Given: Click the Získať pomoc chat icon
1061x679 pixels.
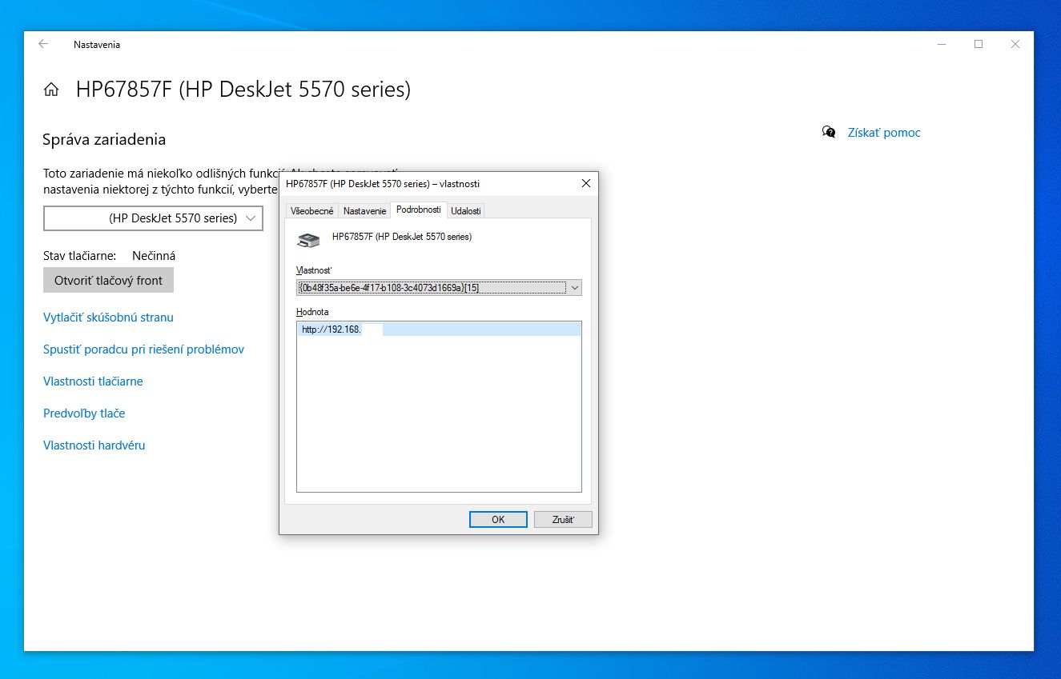Looking at the screenshot, I should [829, 132].
